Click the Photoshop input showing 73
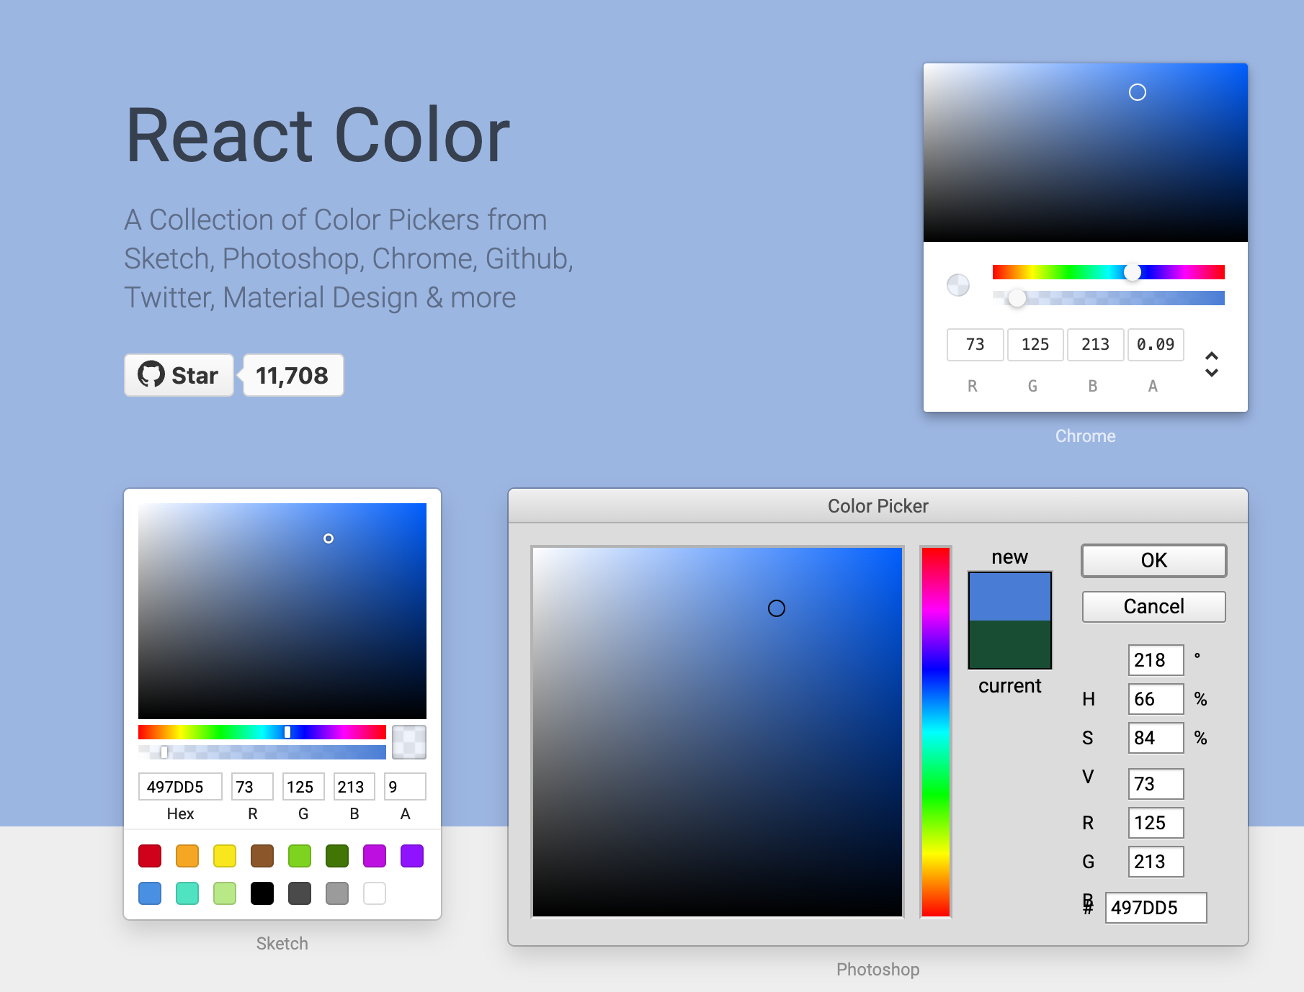Viewport: 1304px width, 992px height. click(1156, 784)
